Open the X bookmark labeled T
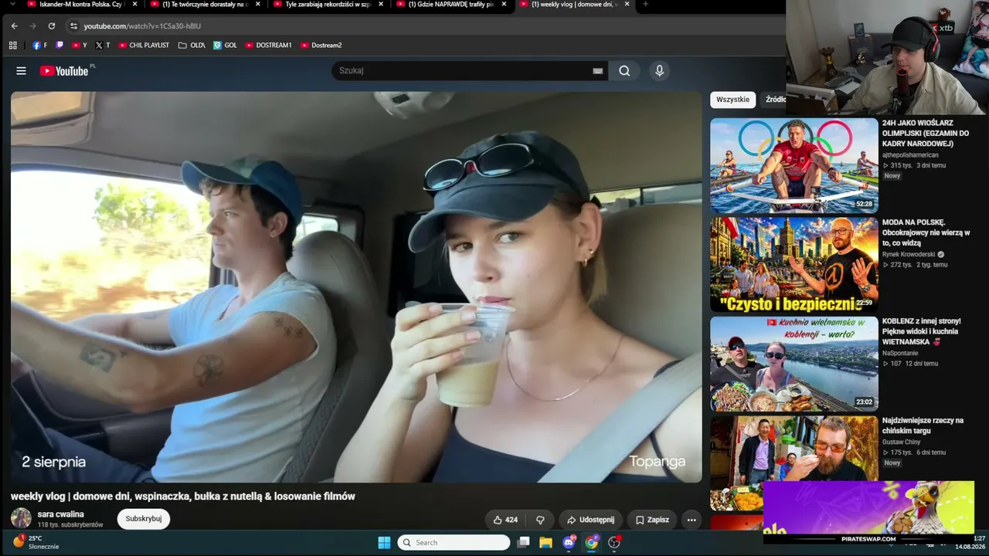The image size is (989, 556). [103, 46]
